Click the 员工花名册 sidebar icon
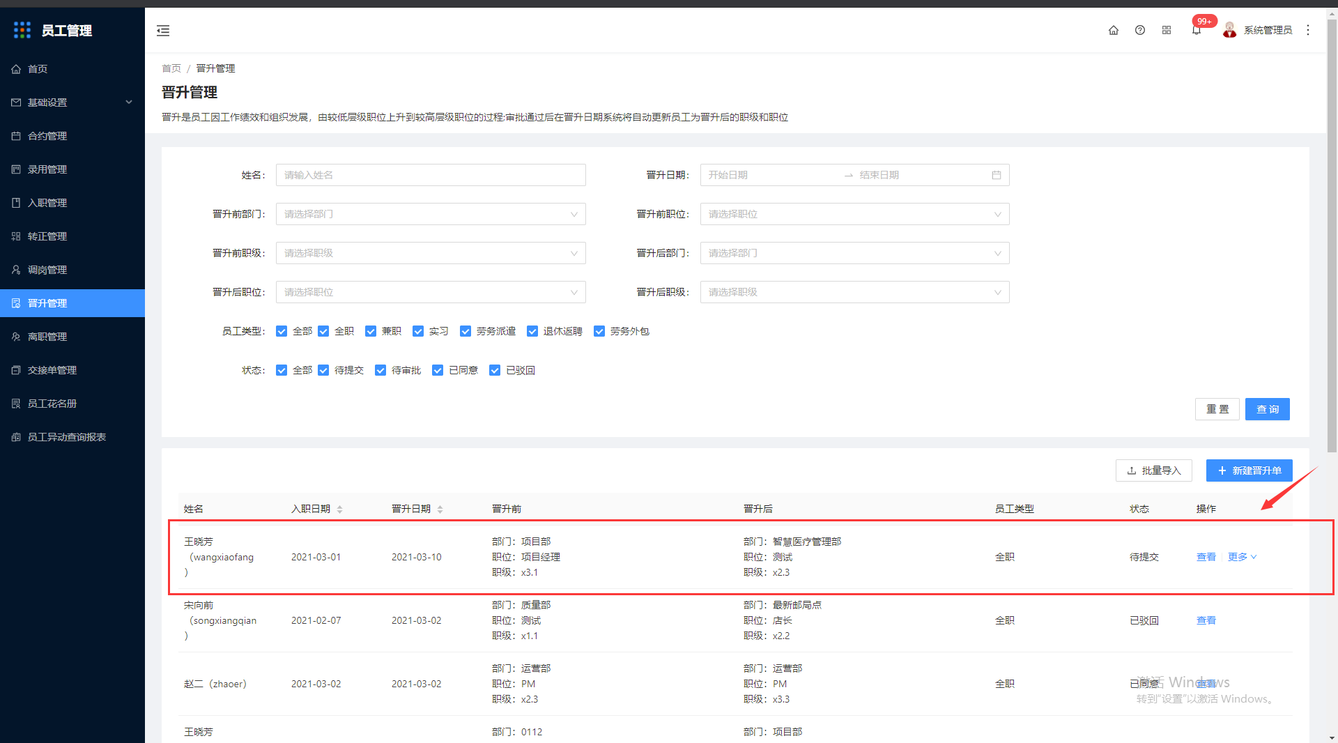1338x743 pixels. point(16,404)
